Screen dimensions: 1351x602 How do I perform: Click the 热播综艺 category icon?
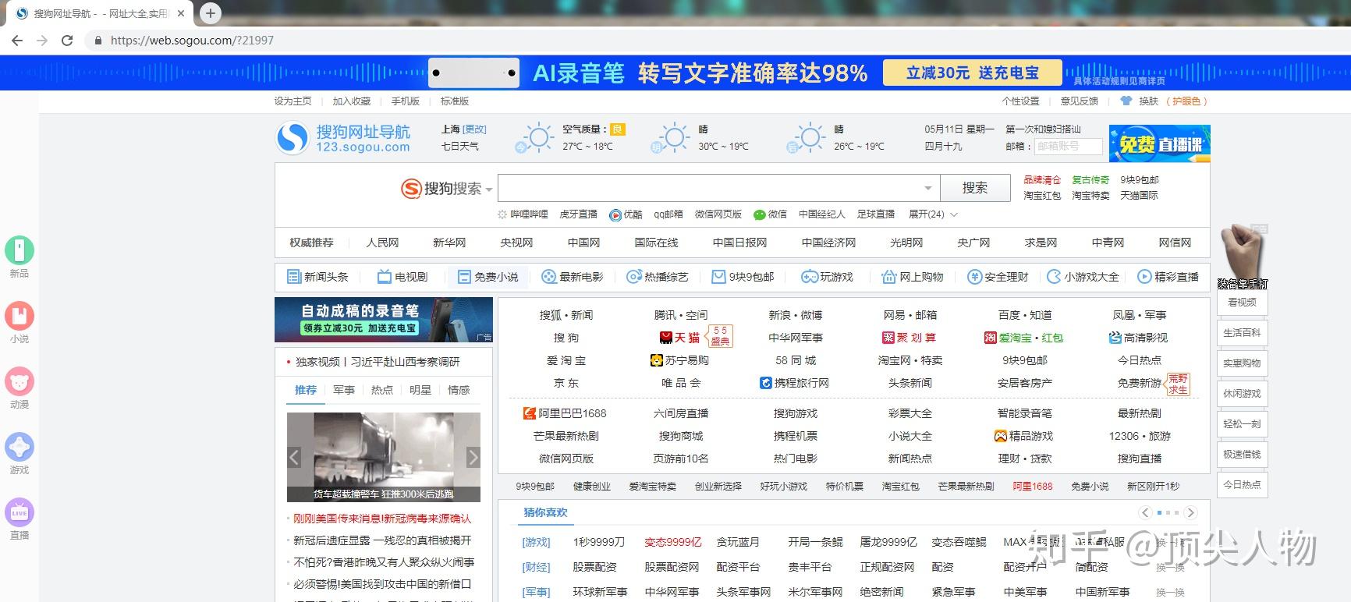tap(634, 277)
